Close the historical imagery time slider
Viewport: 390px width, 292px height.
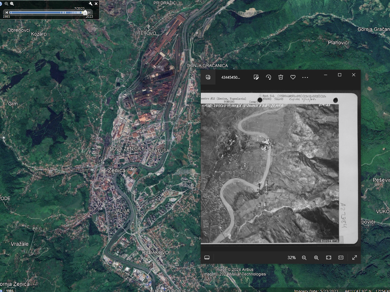96,4
